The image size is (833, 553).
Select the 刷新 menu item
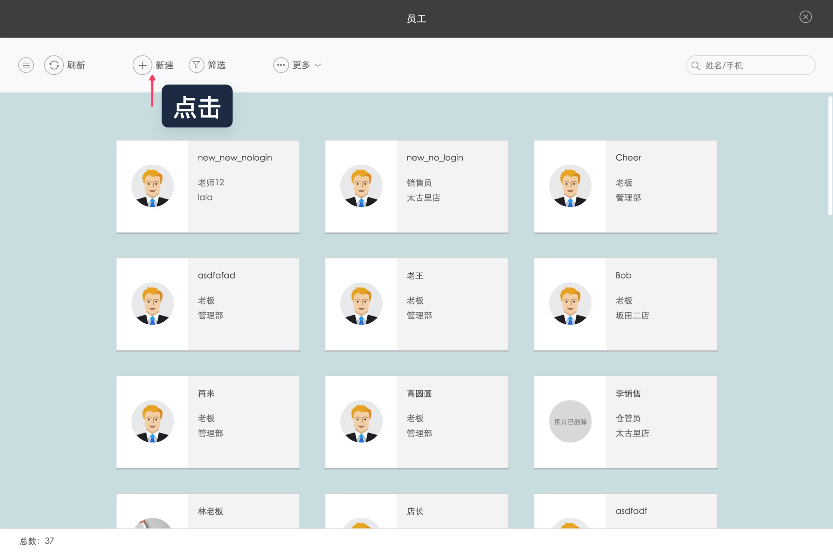click(x=76, y=65)
